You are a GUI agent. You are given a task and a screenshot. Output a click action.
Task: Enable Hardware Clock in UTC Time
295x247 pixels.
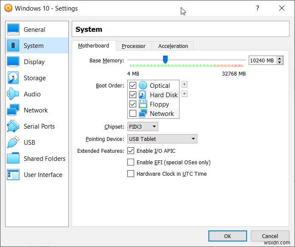131,174
